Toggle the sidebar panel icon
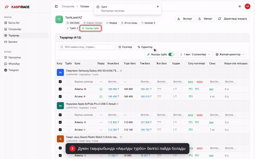Screen dimensions: 255x159 56,6
